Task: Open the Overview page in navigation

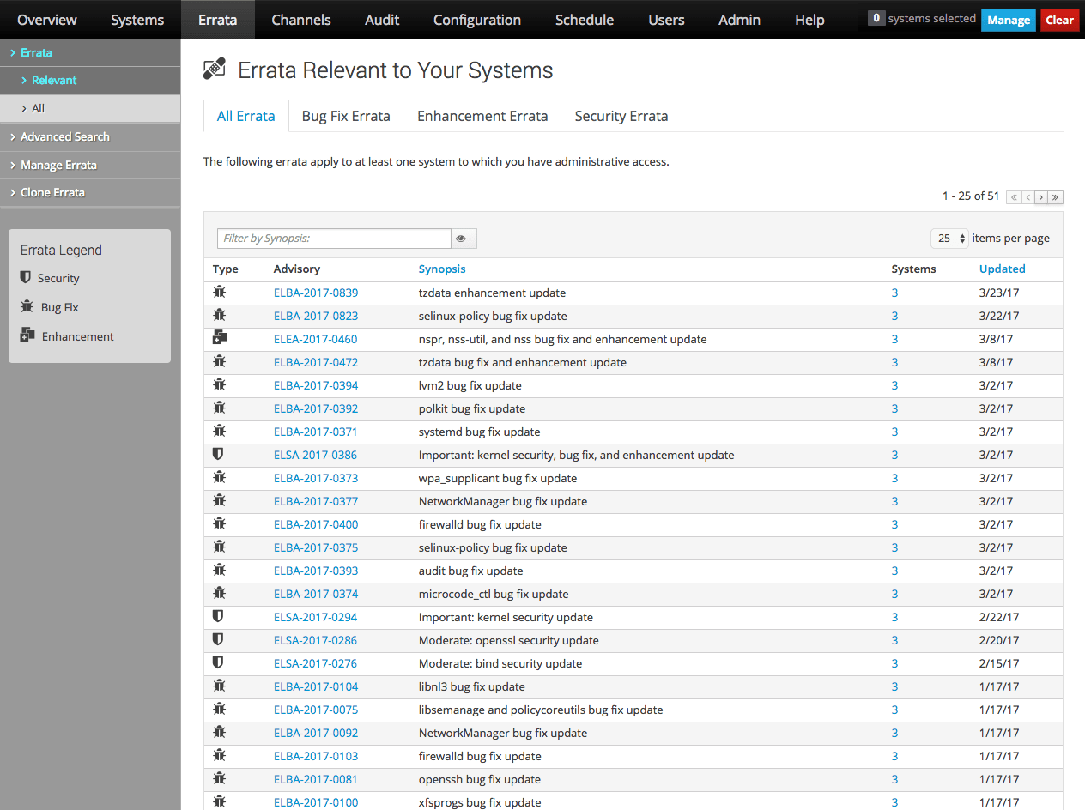Action: [x=47, y=20]
